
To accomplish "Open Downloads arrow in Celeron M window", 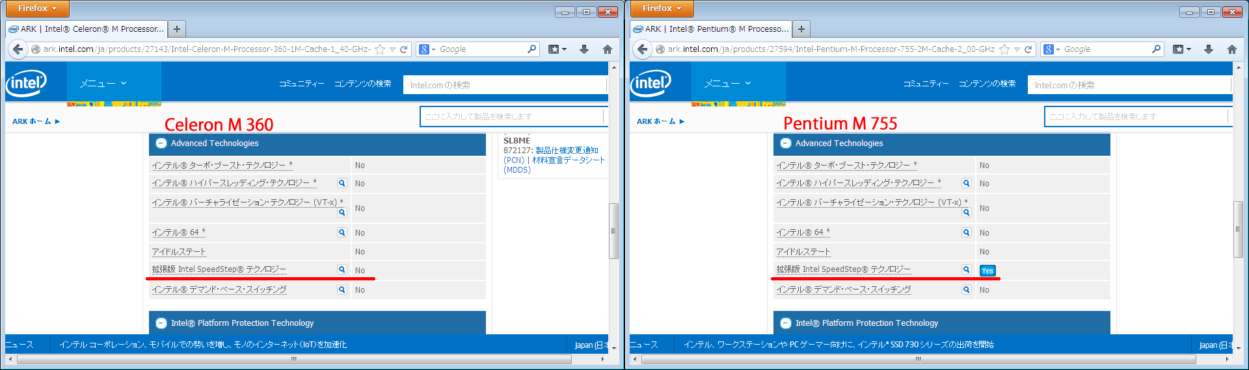I will tap(584, 49).
